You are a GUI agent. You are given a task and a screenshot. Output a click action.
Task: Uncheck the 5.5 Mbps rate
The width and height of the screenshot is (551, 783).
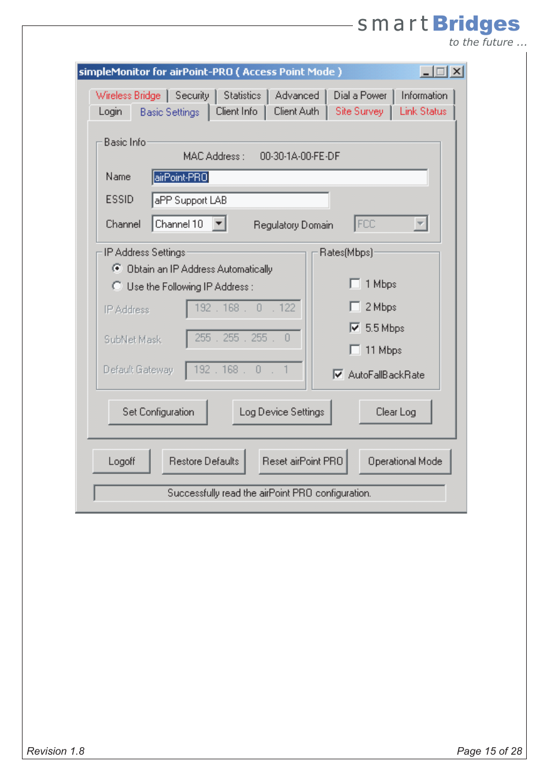coord(355,328)
